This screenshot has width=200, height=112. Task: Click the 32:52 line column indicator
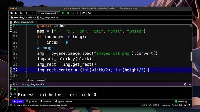tap(144, 105)
